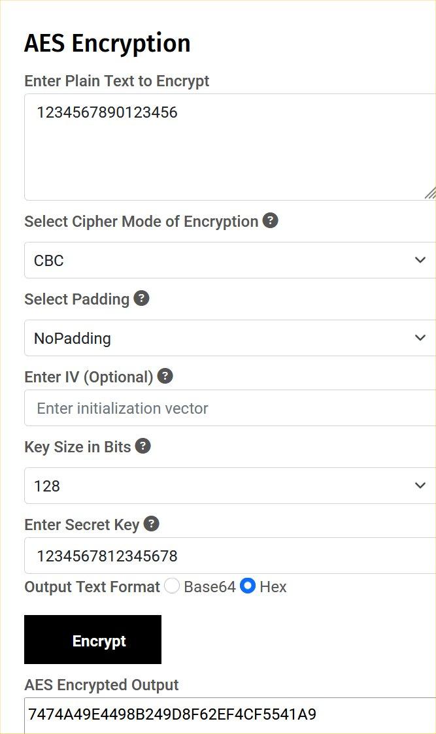Focus the initialization vector field
Viewport: 436px width, 734px height.
tap(229, 409)
